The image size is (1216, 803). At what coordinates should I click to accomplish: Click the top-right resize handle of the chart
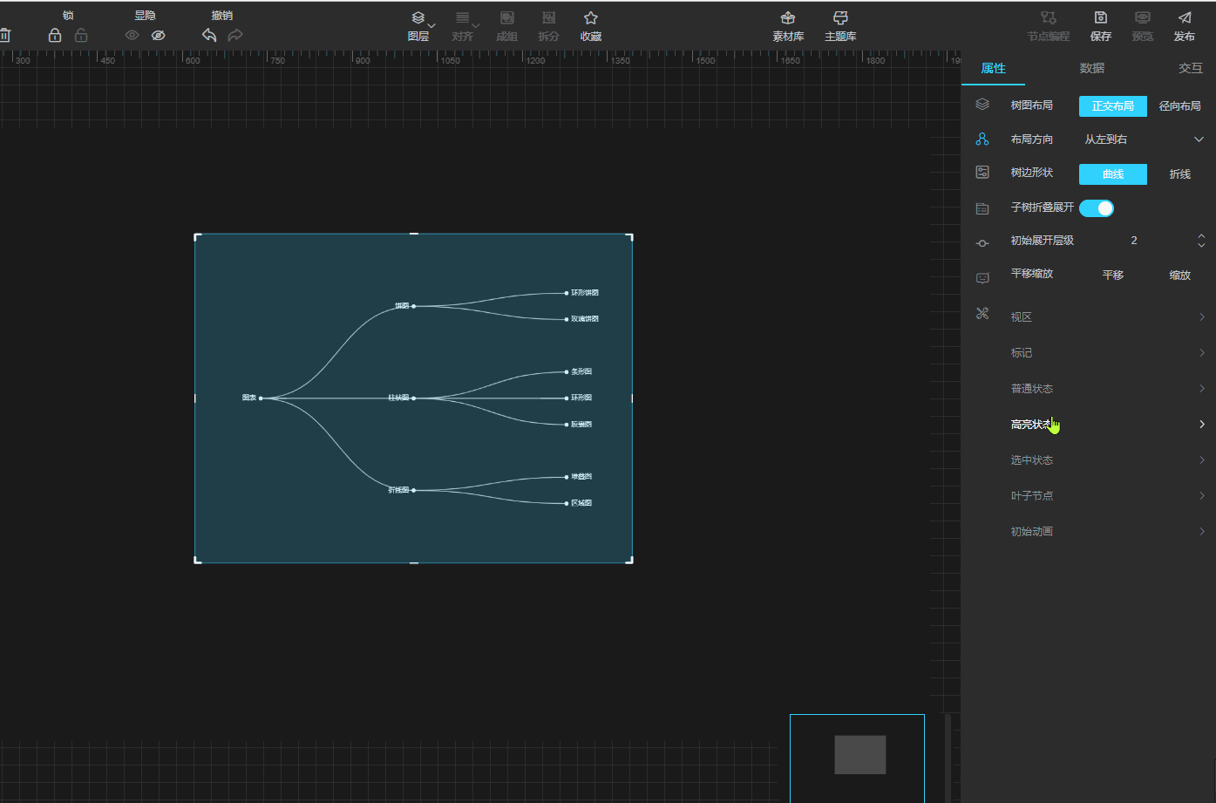click(x=630, y=236)
